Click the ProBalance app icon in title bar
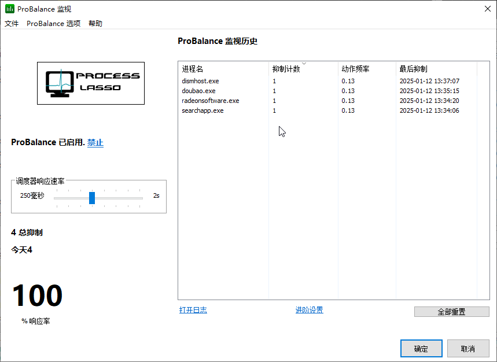497x362 pixels. pyautogui.click(x=10, y=9)
